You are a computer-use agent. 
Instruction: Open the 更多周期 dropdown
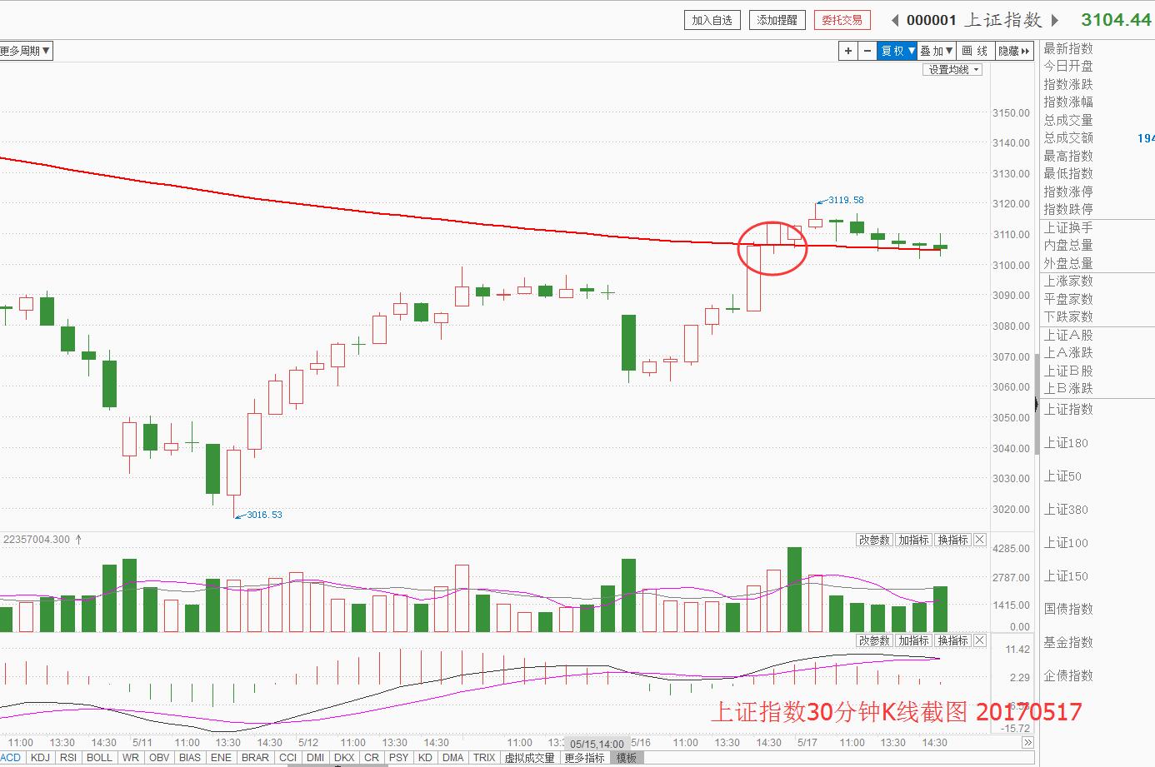coord(25,51)
